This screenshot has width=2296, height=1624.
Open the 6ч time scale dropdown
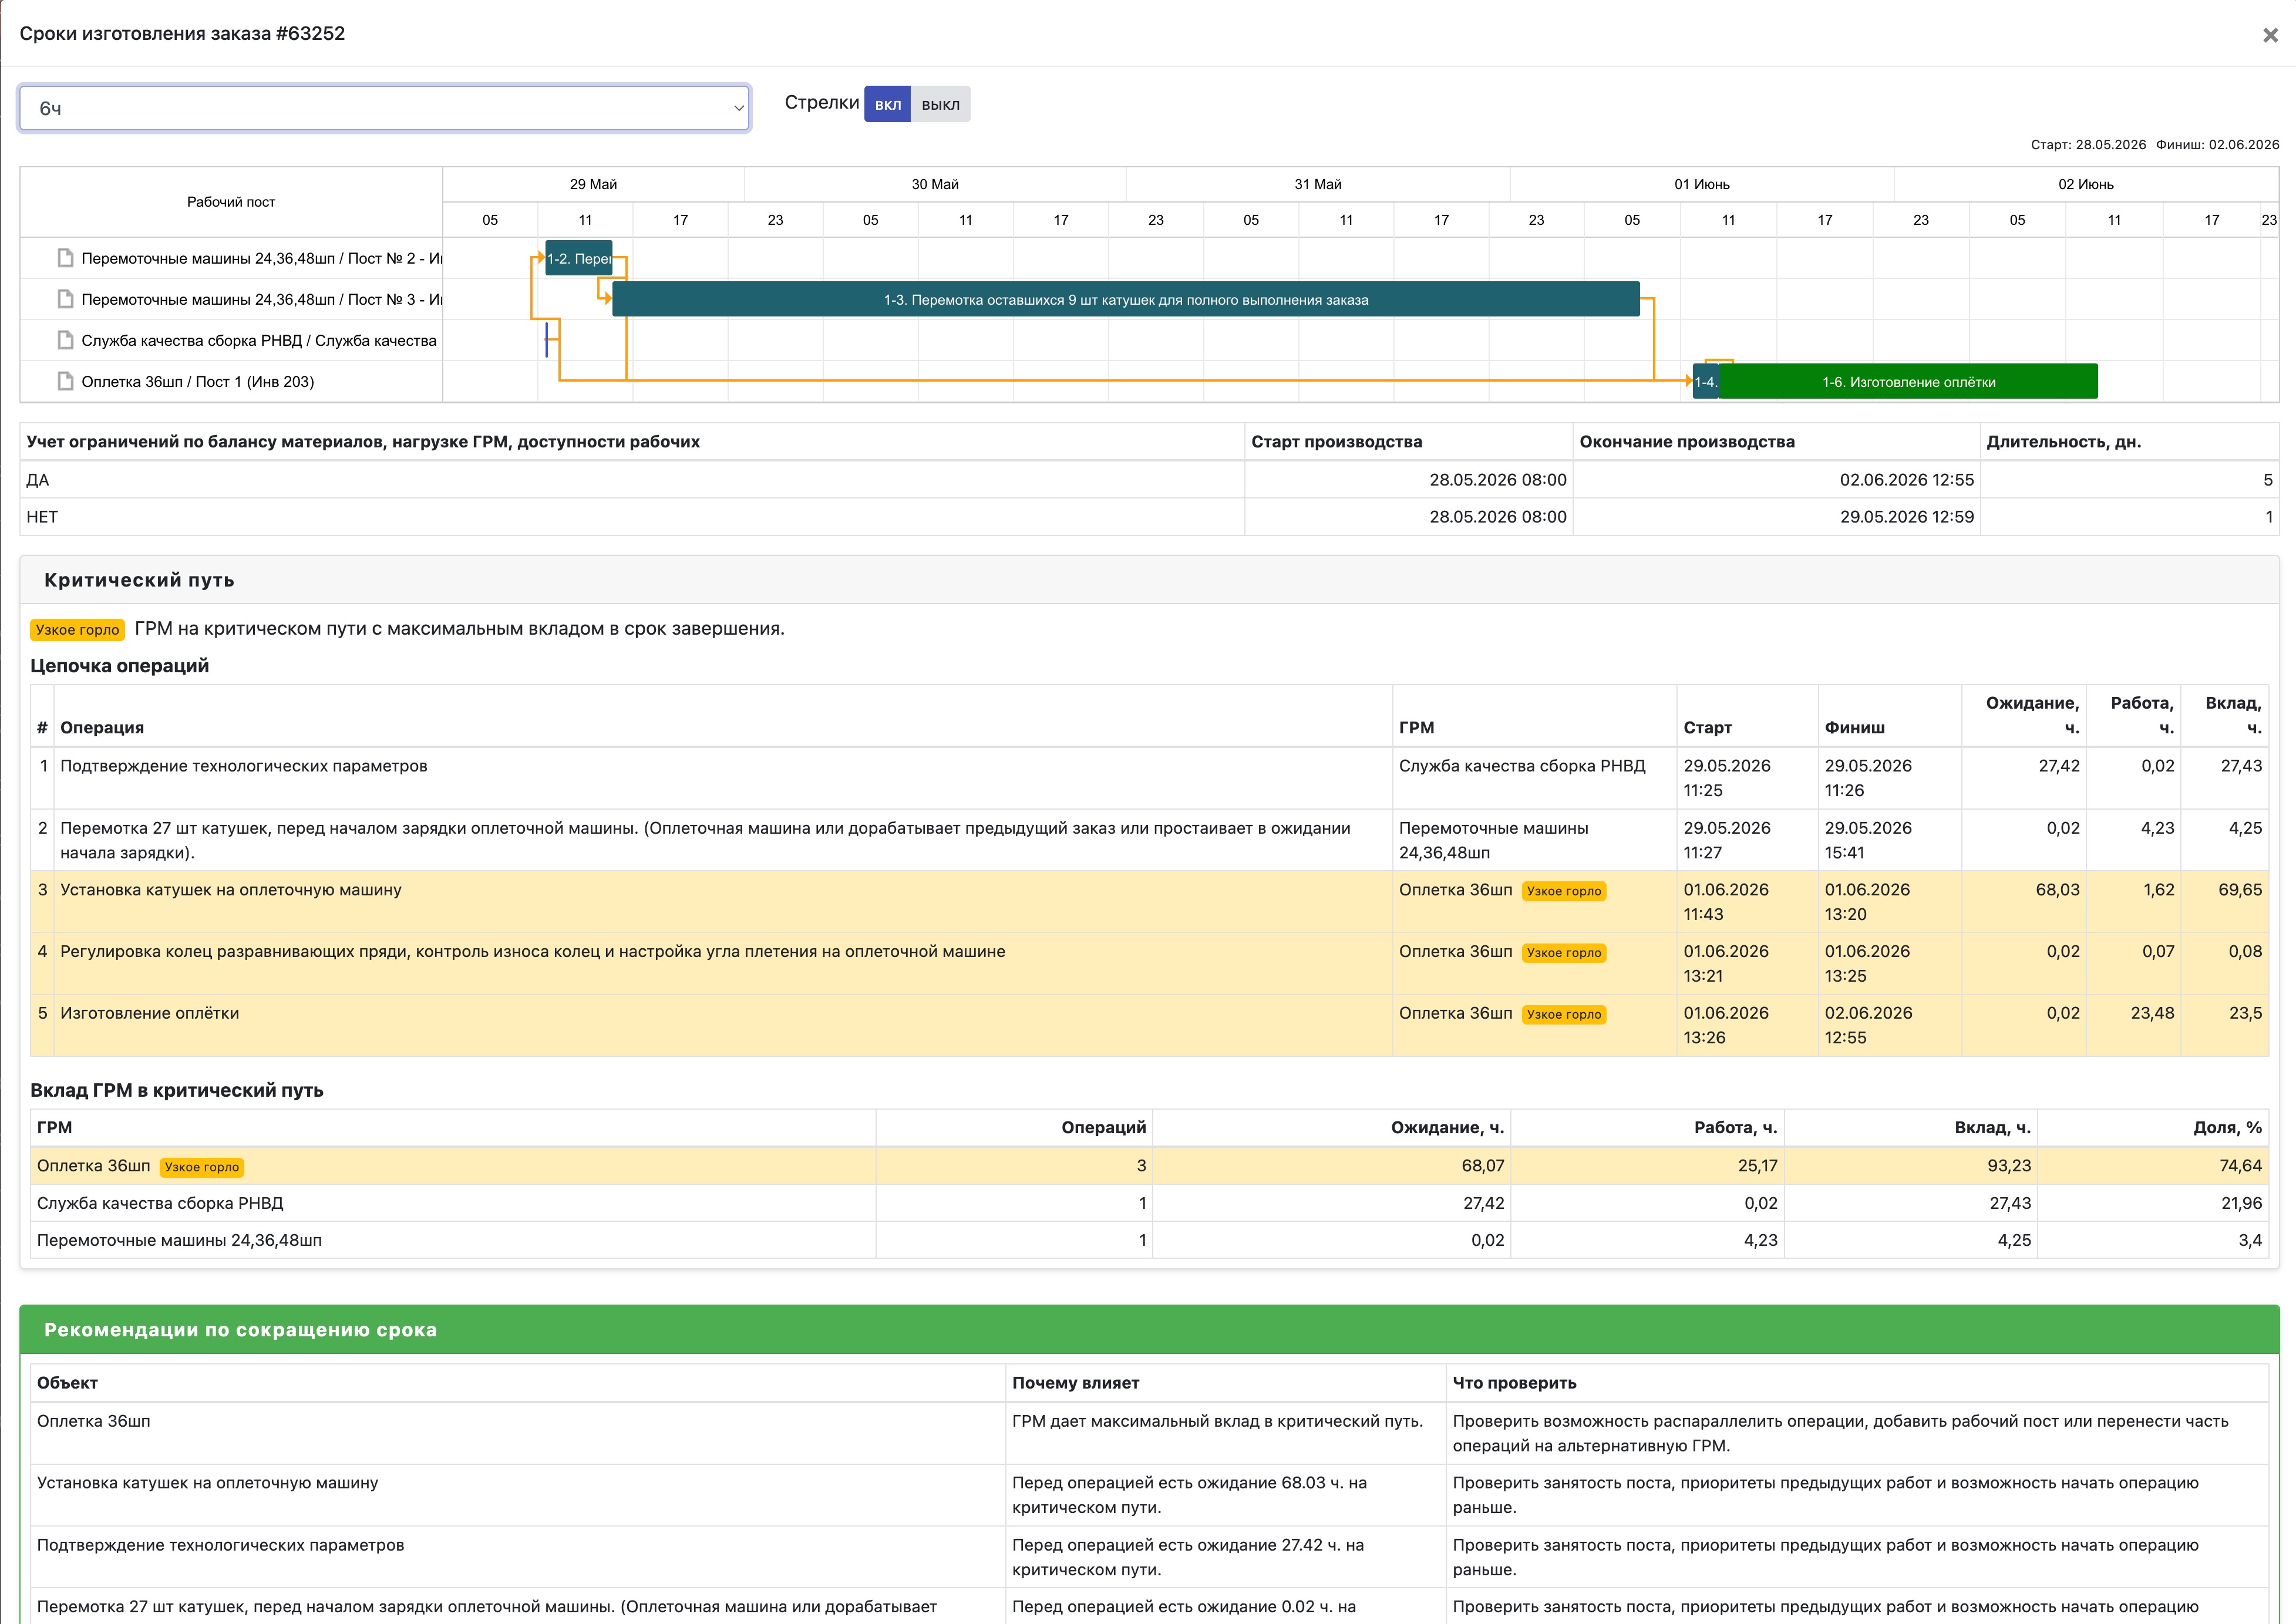tap(384, 108)
